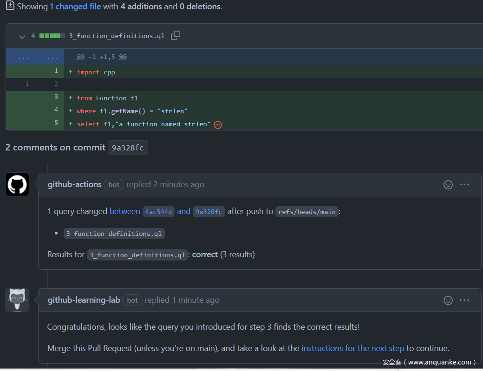Open the '1 changed file' link

(x=75, y=7)
